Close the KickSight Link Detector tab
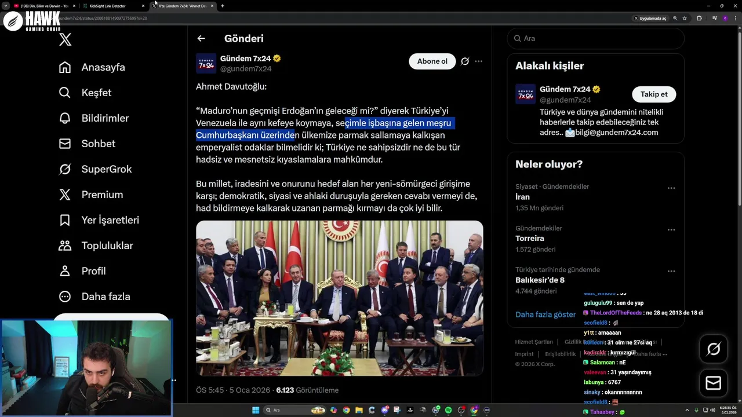Viewport: 742px width, 417px height. coord(143,6)
